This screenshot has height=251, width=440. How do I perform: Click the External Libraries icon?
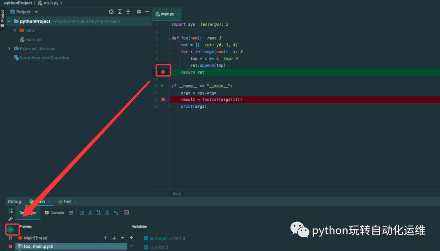[x=16, y=48]
